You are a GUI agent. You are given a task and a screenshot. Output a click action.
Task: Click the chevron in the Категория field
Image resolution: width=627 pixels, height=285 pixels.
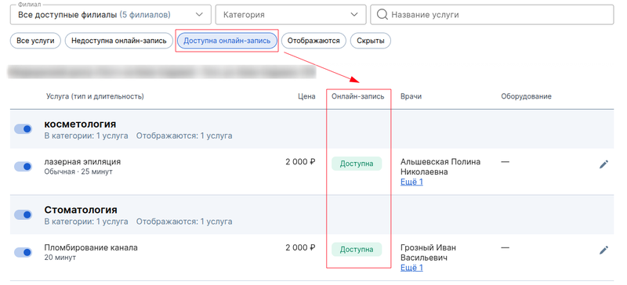coord(354,15)
